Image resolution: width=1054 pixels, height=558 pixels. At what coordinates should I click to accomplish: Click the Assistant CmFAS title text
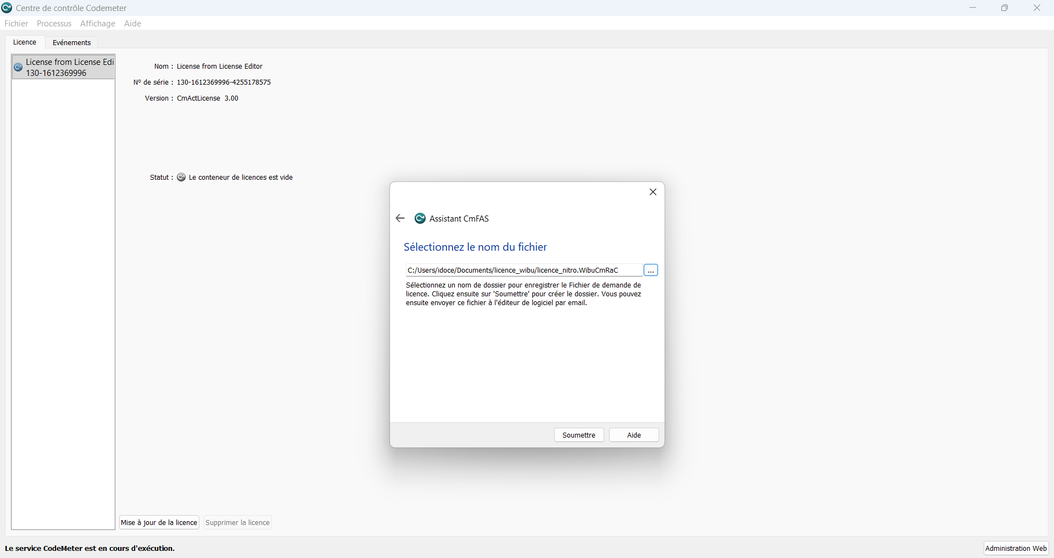point(459,218)
